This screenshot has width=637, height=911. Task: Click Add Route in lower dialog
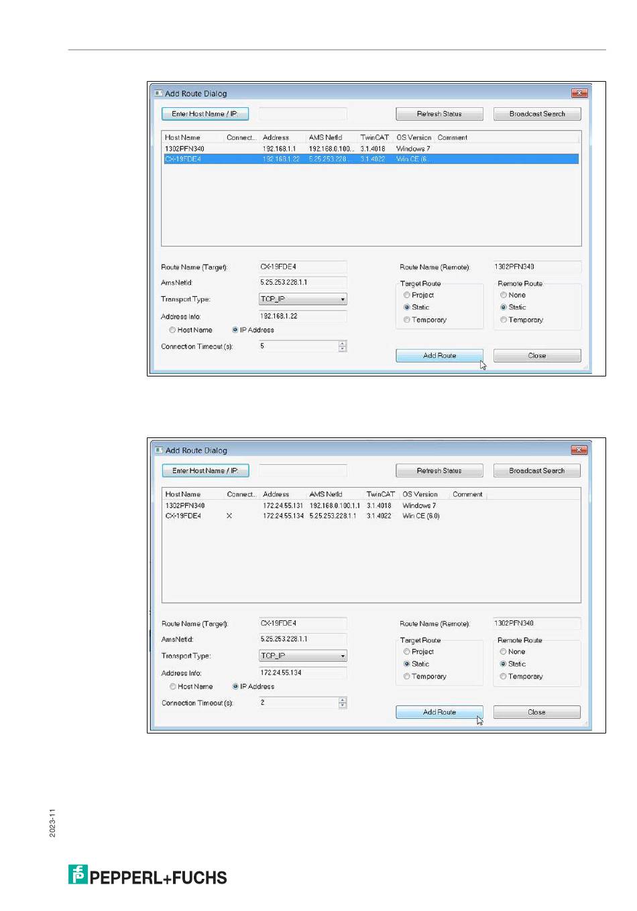[439, 712]
